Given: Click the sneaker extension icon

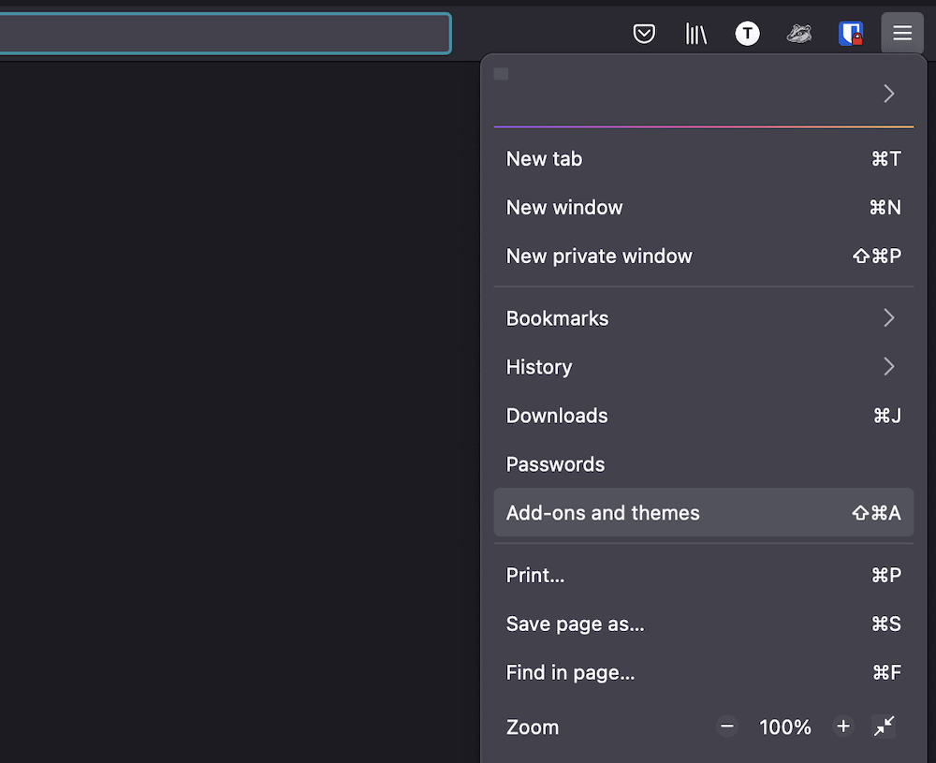Looking at the screenshot, I should [x=798, y=33].
